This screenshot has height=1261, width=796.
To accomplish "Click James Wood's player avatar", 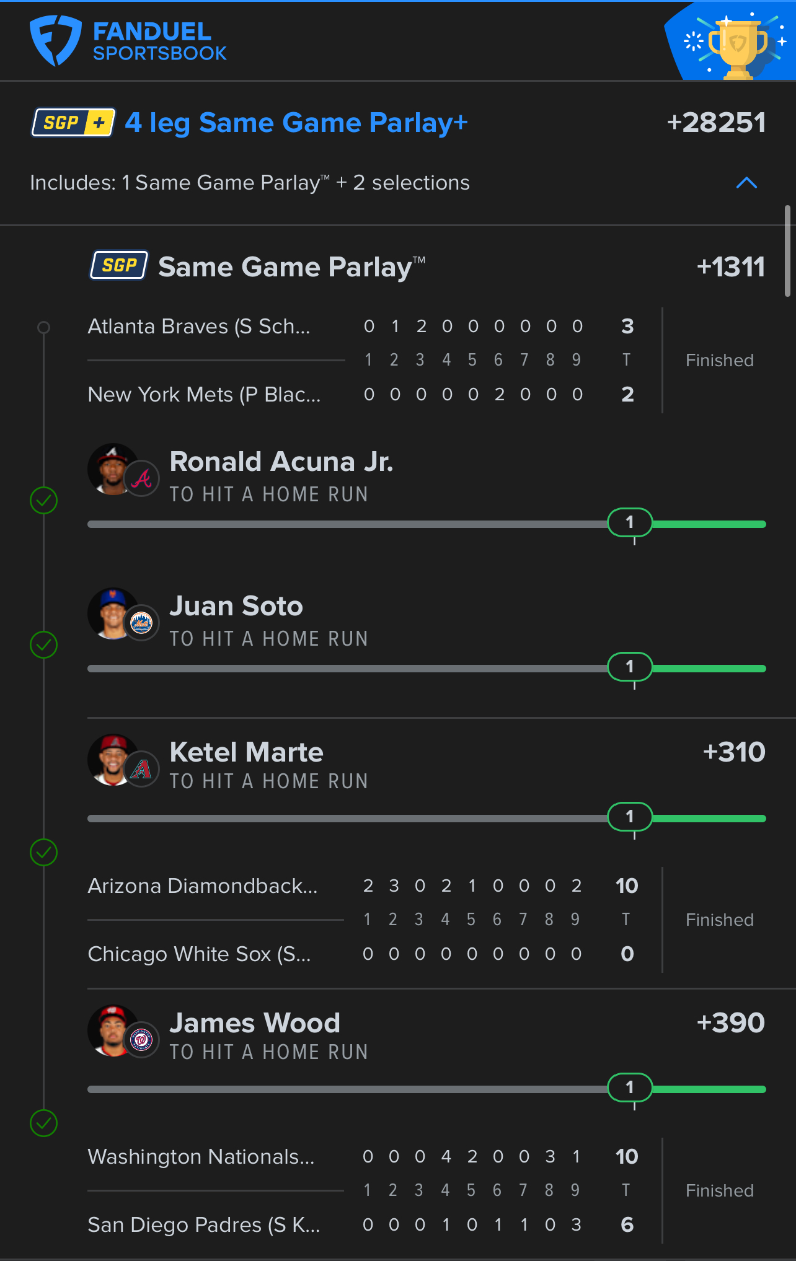I will 113,1030.
